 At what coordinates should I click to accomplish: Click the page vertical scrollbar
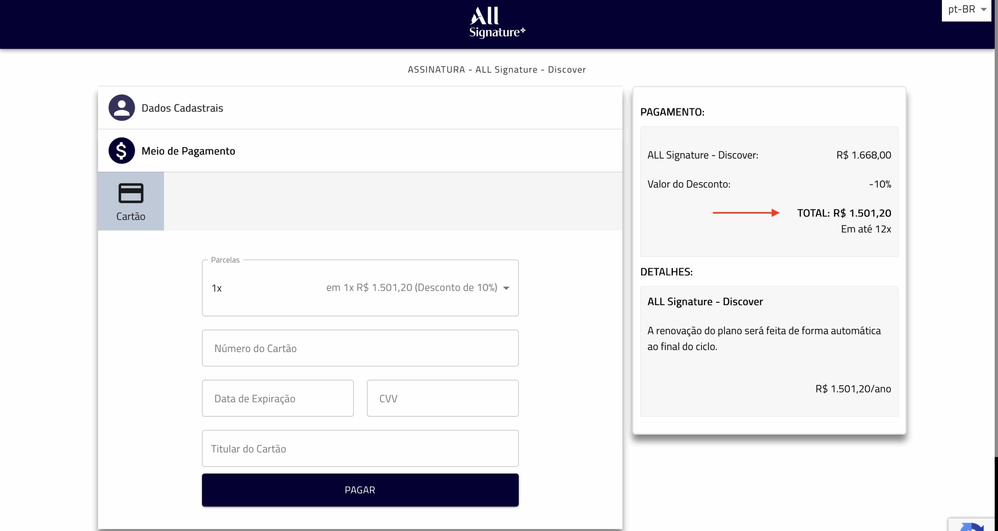[996, 228]
